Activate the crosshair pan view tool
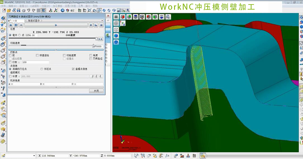Screen dimensions: 303x159 pos(99,10)
